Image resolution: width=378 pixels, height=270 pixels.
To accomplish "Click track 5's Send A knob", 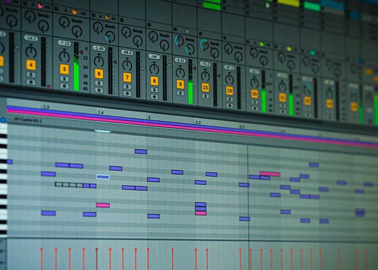I will [x=64, y=22].
